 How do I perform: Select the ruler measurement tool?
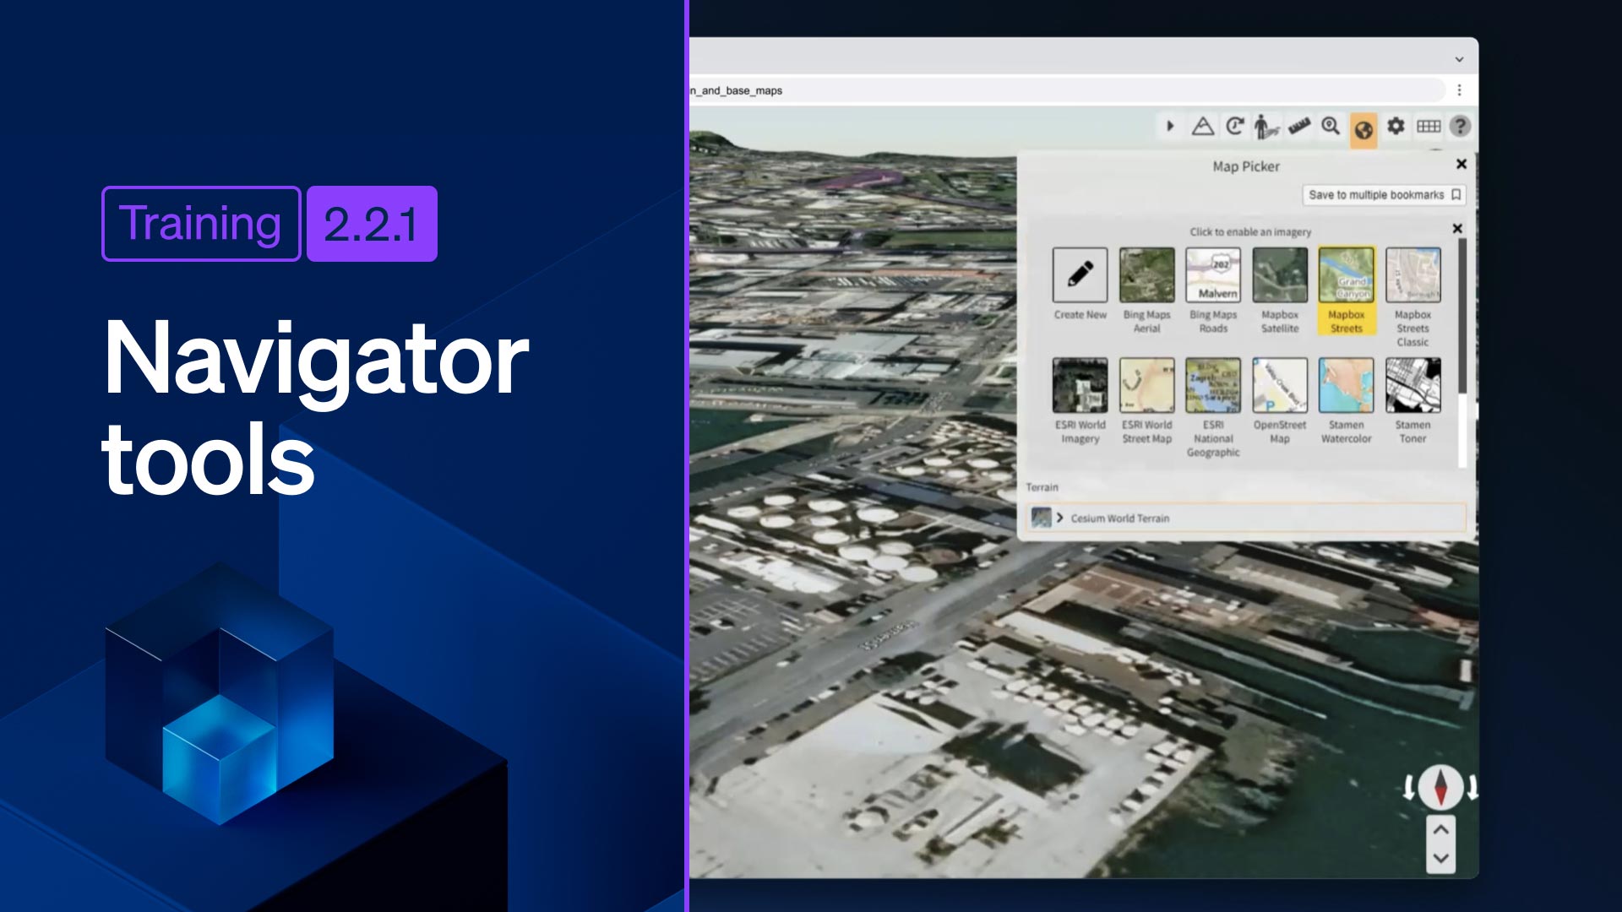1298,127
